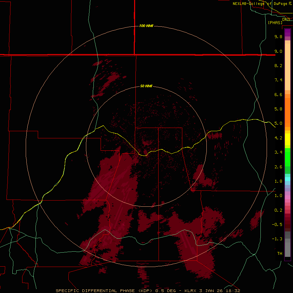This screenshot has height=293, width=293.
Task: Click the "NEXLAB-College of DuPage" header text
Action: [260, 4]
